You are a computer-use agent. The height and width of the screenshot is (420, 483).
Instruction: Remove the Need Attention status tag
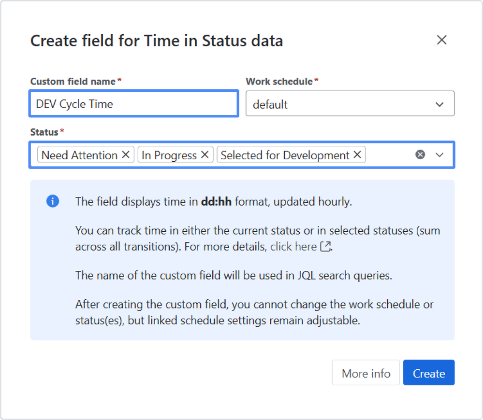[126, 154]
